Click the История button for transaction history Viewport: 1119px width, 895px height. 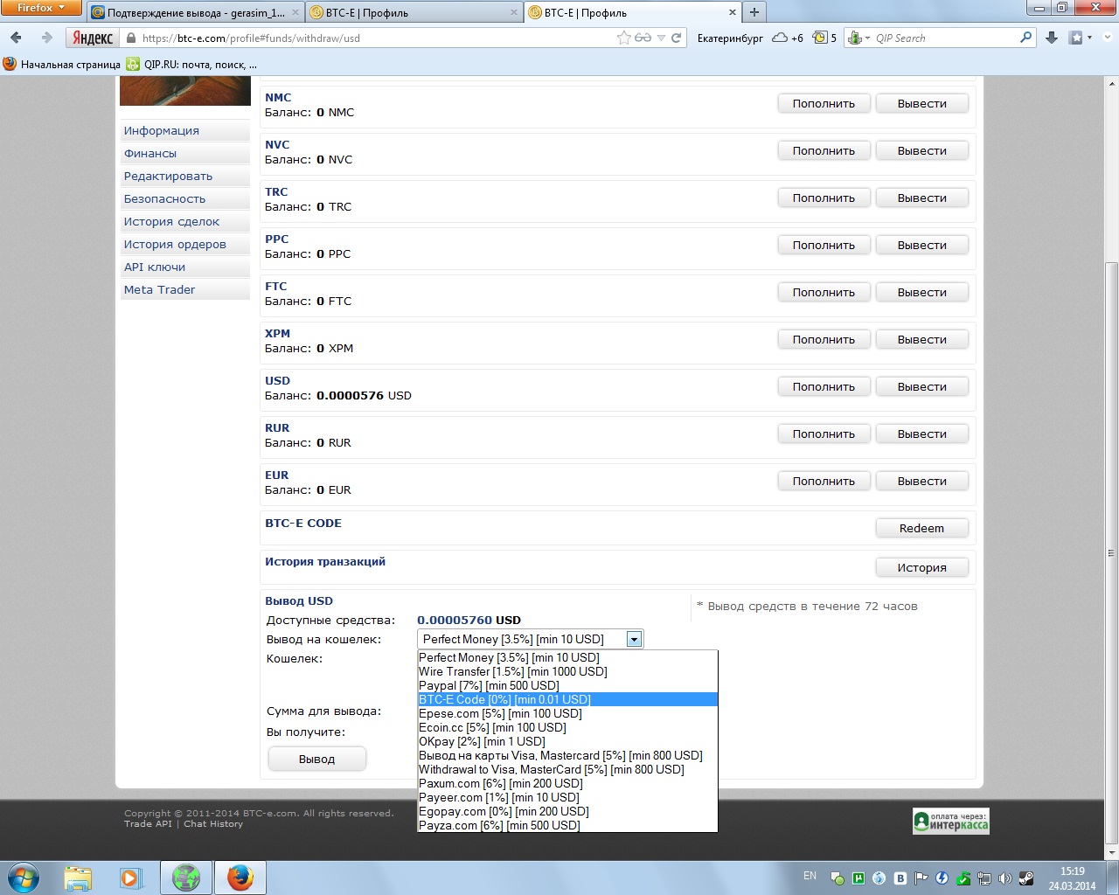922,567
